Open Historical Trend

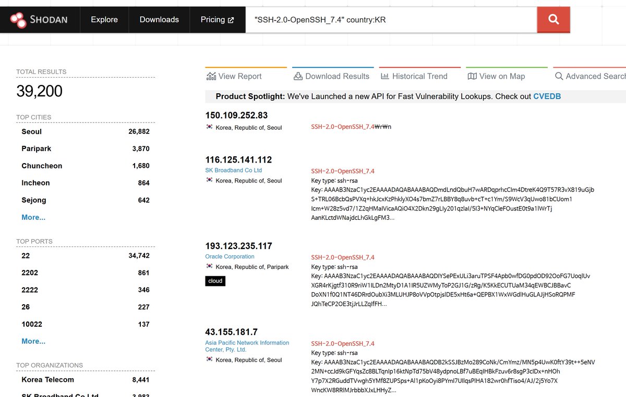pyautogui.click(x=415, y=76)
